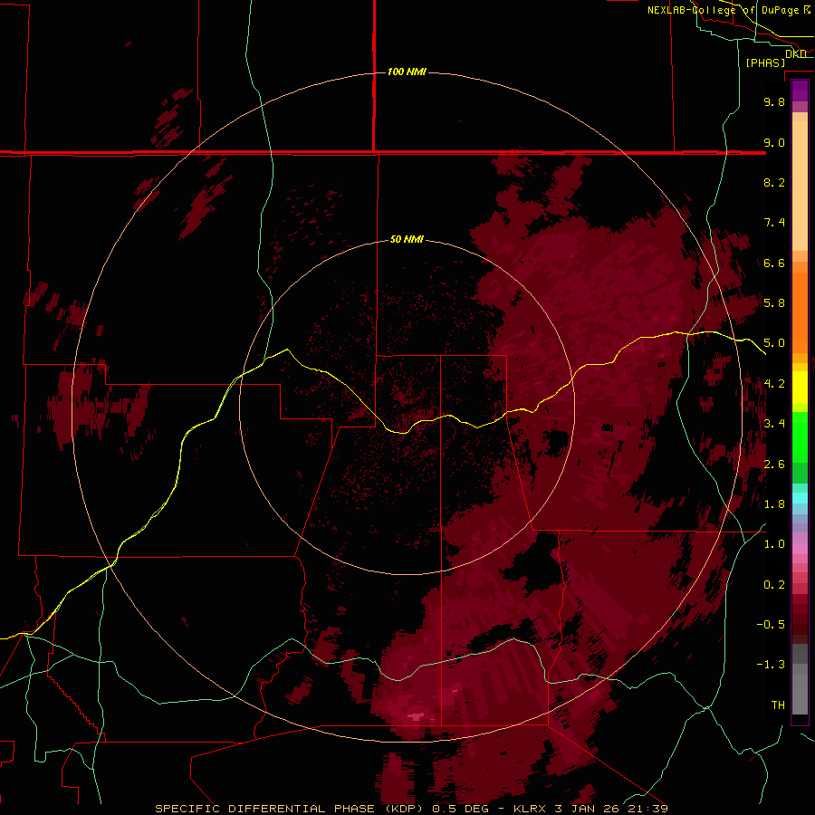Click the 8.2 color scale value

(x=774, y=182)
